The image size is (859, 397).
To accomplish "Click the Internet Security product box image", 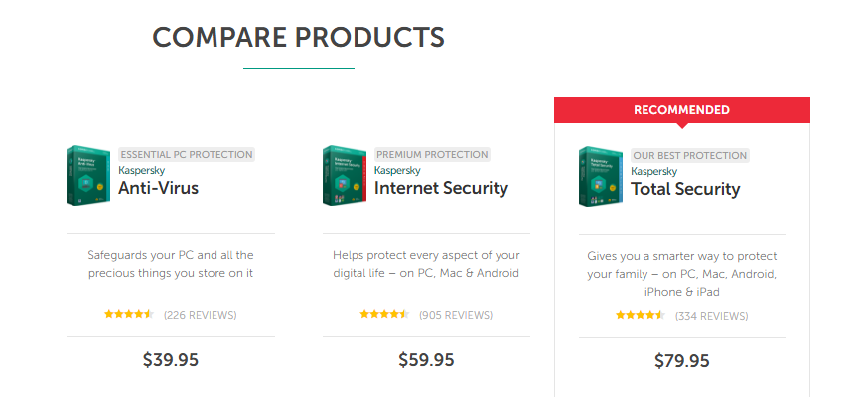I will 345,176.
